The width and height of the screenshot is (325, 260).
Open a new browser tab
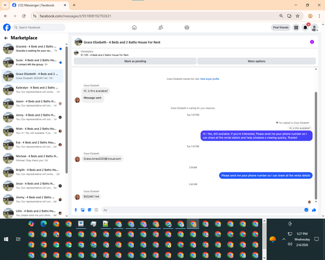tap(74, 5)
